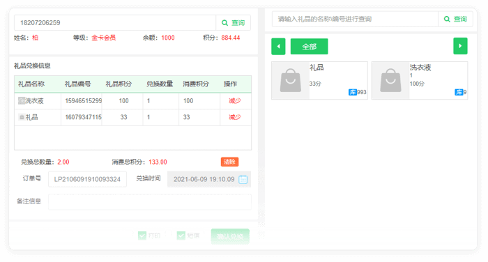This screenshot has width=488, height=262.
Task: Click the 礼品积分 column header
Action: [x=119, y=84]
